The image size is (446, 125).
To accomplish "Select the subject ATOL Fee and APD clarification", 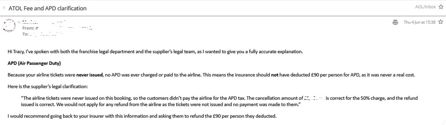I will pos(48,8).
